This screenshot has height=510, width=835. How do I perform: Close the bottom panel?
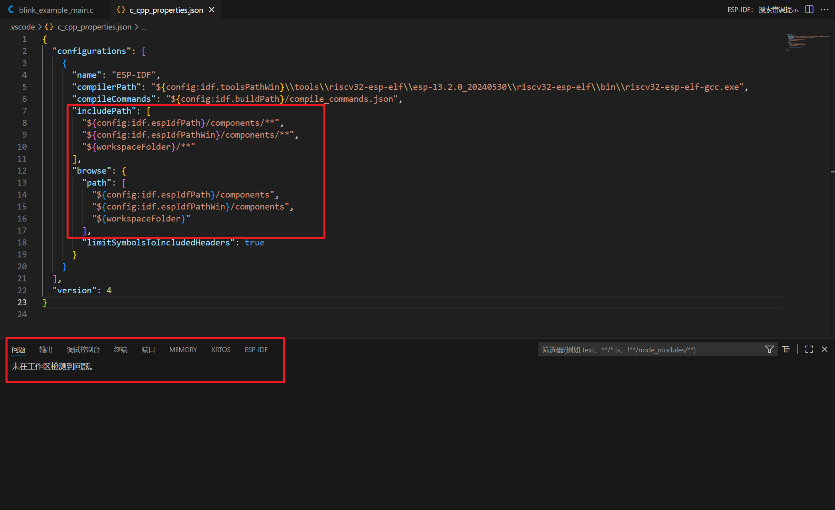(x=825, y=350)
